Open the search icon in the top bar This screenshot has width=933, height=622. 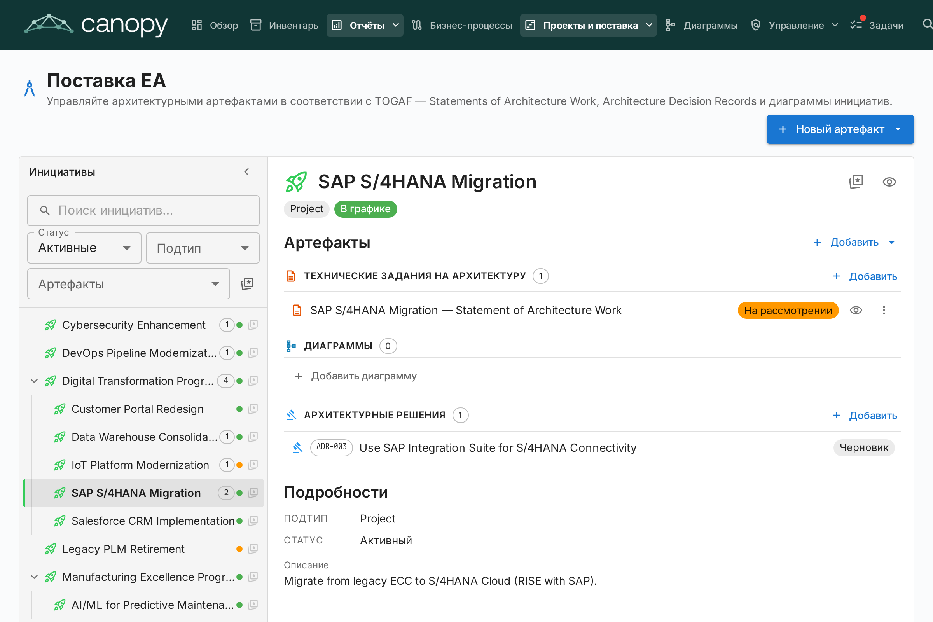pos(927,24)
